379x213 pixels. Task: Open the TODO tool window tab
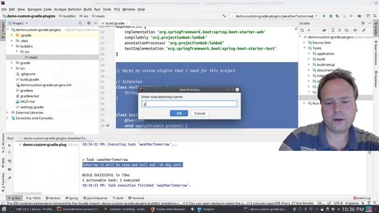(33, 198)
